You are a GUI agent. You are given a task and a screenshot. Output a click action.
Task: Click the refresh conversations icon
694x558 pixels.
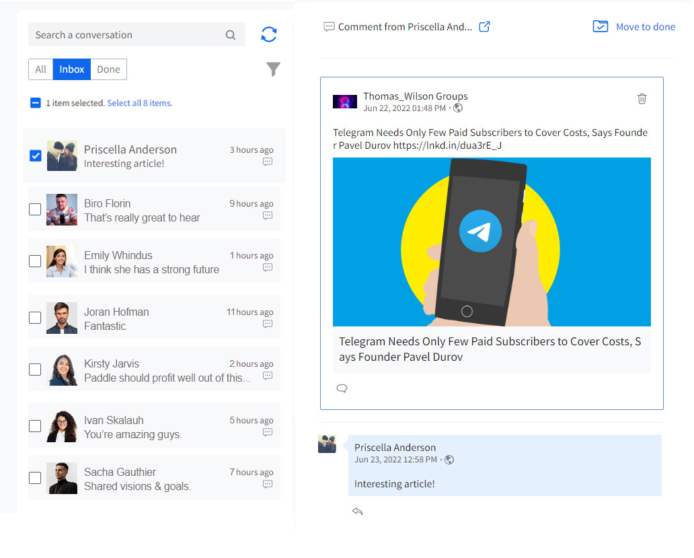(269, 34)
